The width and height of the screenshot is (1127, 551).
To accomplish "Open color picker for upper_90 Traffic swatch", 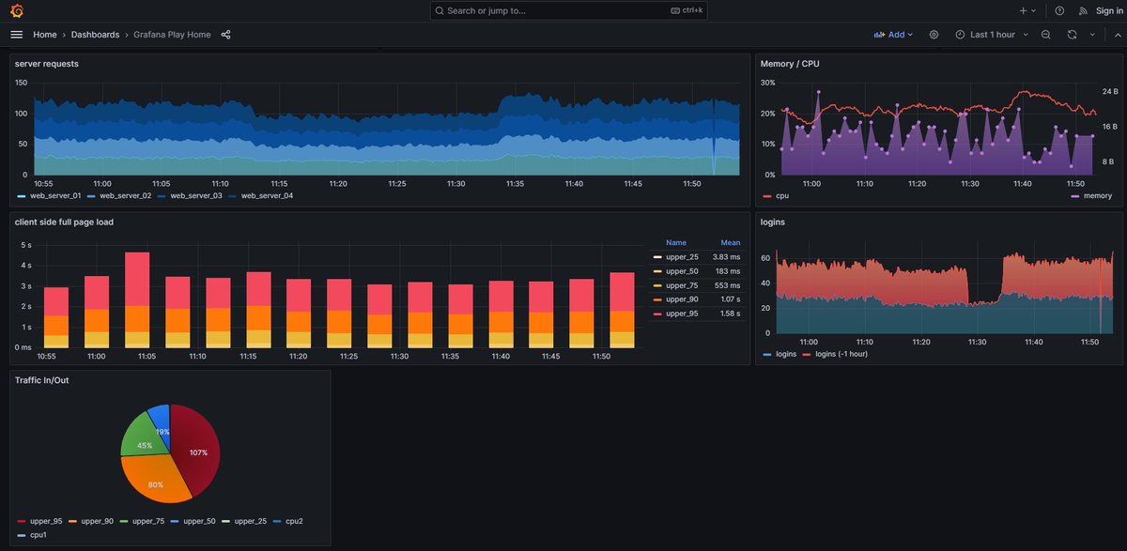I will [72, 520].
